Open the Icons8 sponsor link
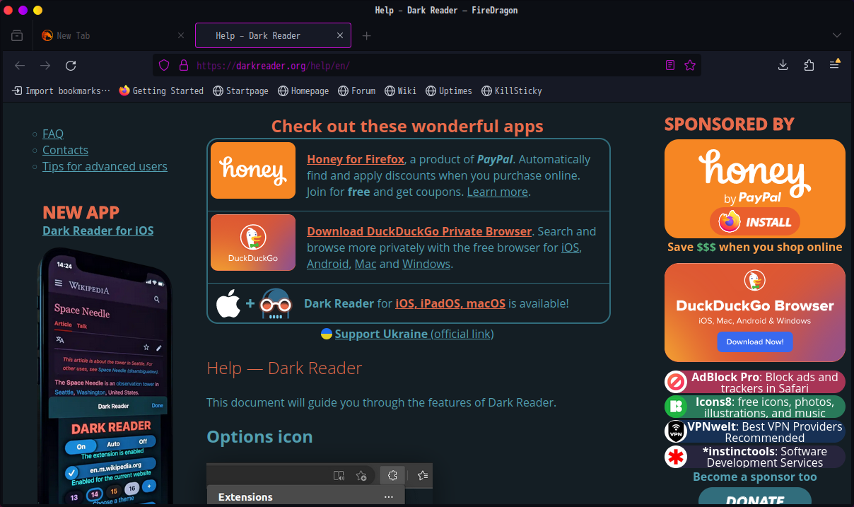Image resolution: width=854 pixels, height=507 pixels. pos(755,407)
